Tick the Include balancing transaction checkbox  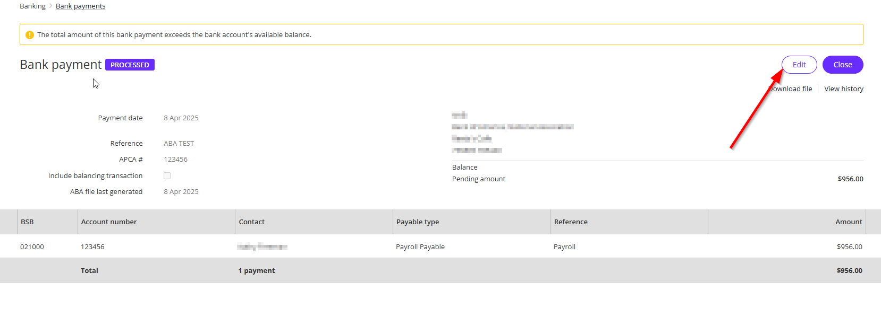click(167, 176)
